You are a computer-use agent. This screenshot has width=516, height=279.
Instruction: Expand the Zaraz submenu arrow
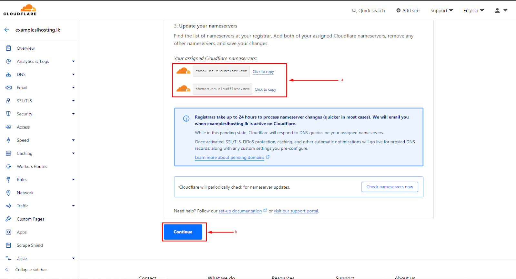pos(74,258)
